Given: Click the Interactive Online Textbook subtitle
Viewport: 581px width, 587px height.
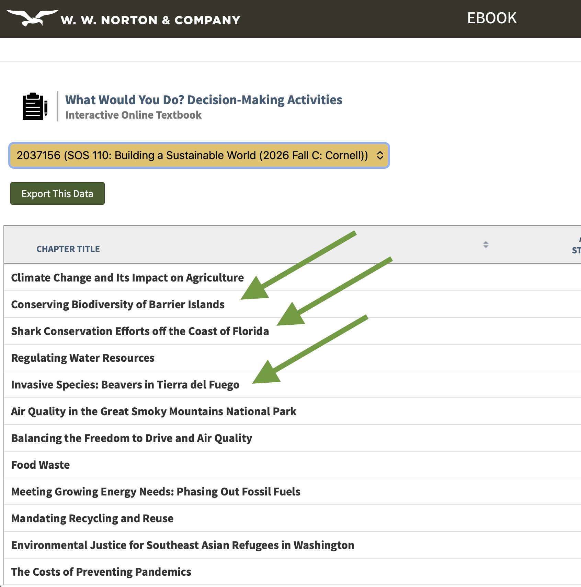Looking at the screenshot, I should point(133,115).
